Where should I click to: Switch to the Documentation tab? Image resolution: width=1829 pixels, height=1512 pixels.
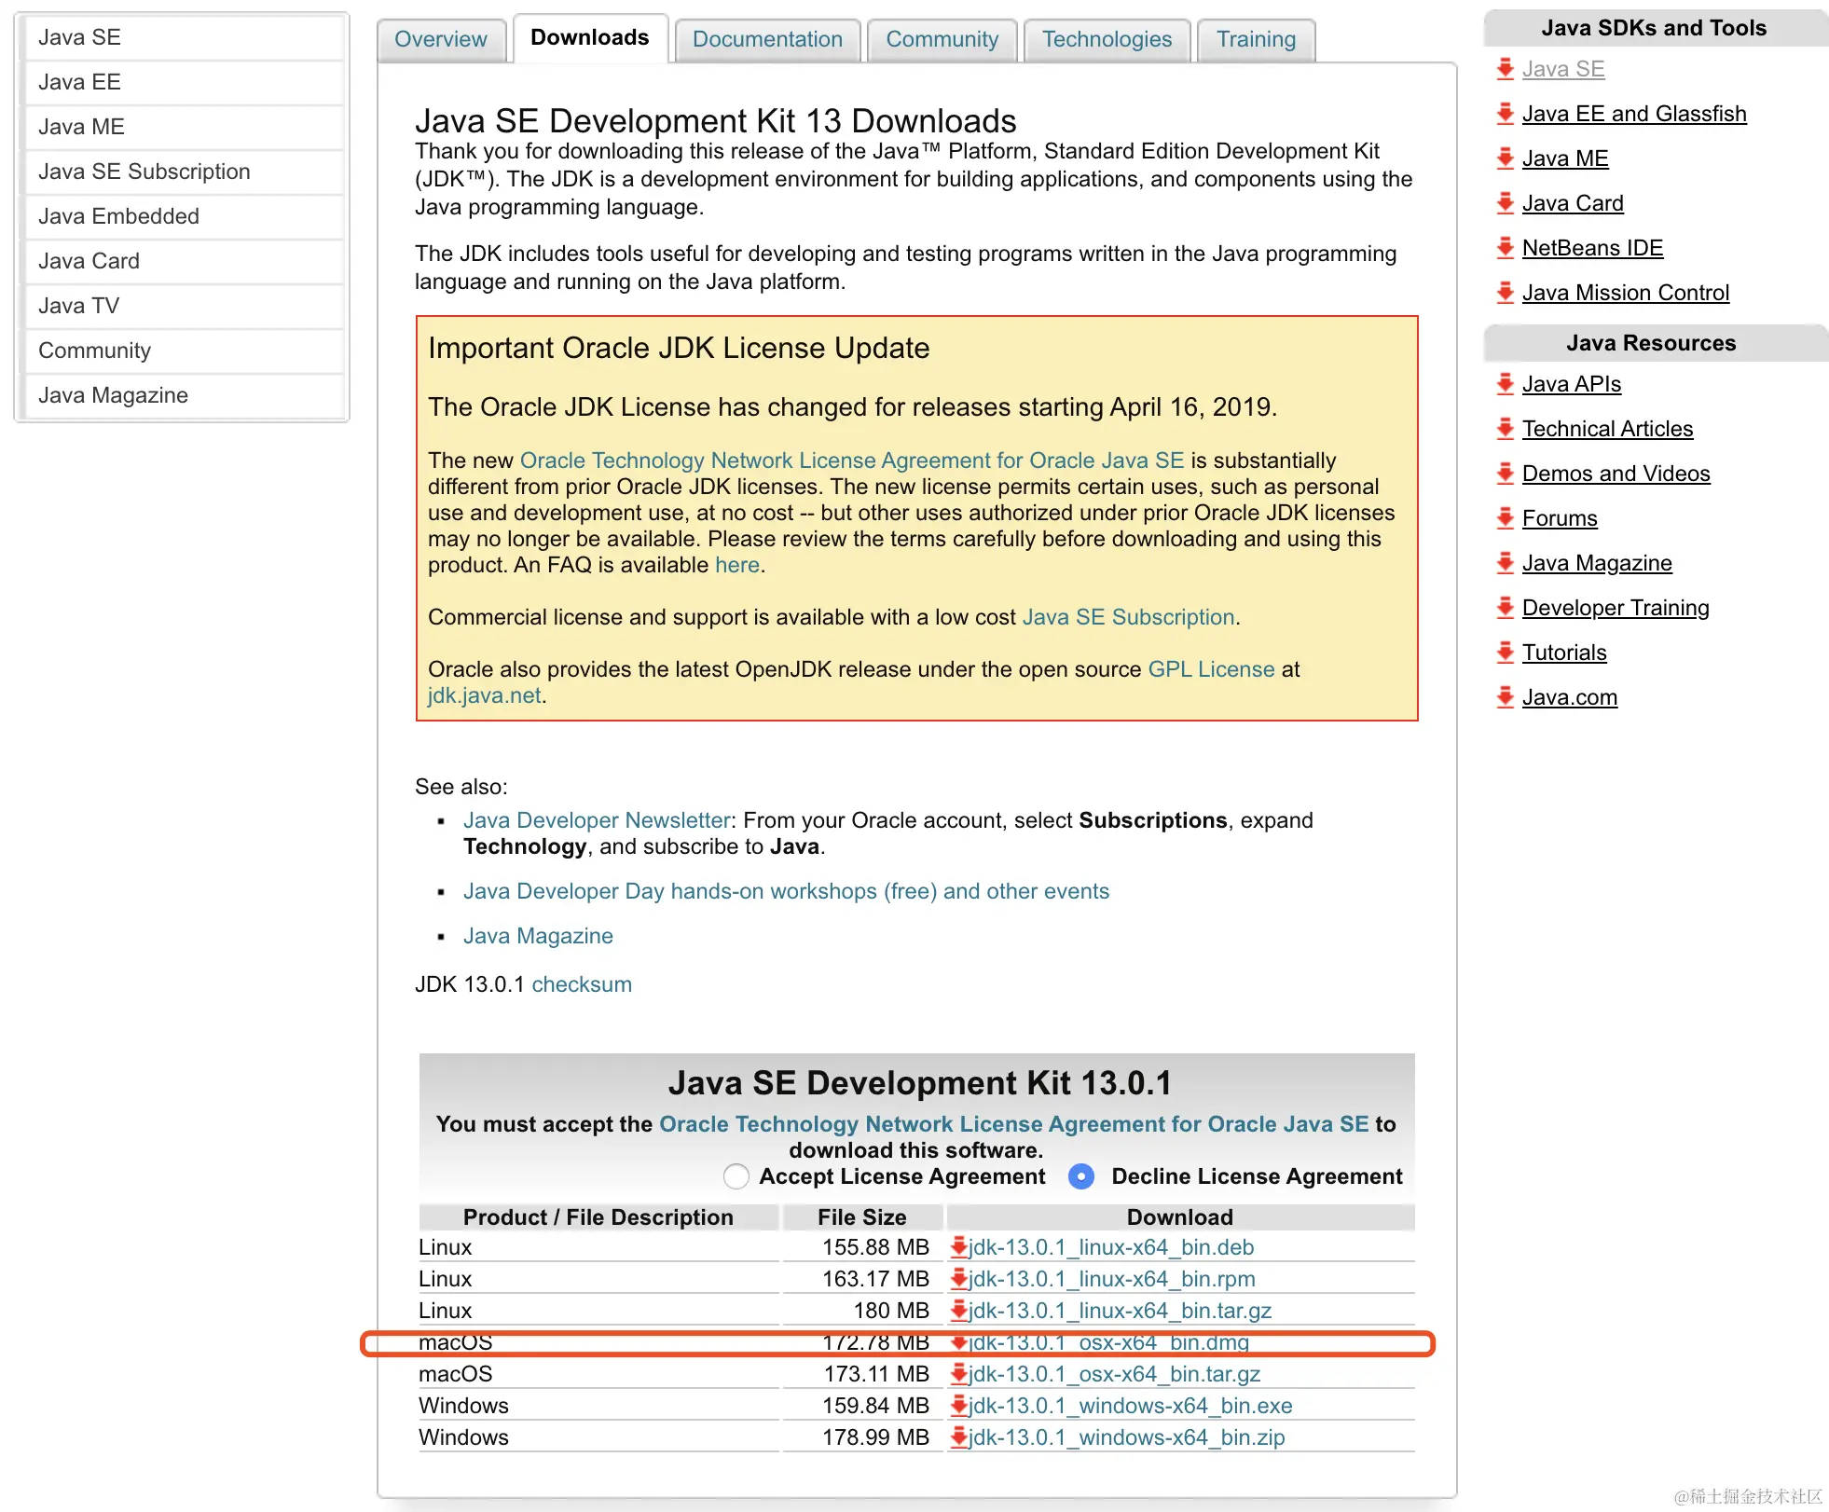[766, 39]
